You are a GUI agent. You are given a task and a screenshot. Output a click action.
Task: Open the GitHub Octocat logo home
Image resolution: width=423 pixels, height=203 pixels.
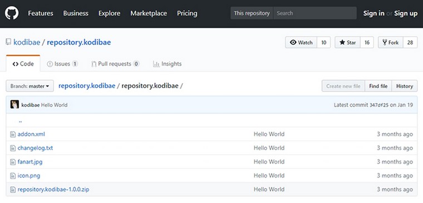point(12,13)
